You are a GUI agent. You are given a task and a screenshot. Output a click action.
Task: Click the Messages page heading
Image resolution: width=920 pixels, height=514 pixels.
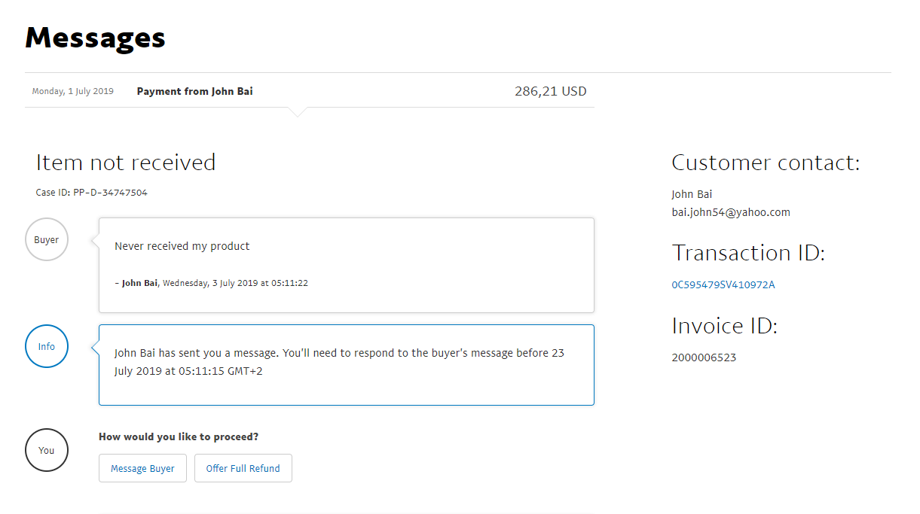tap(95, 38)
